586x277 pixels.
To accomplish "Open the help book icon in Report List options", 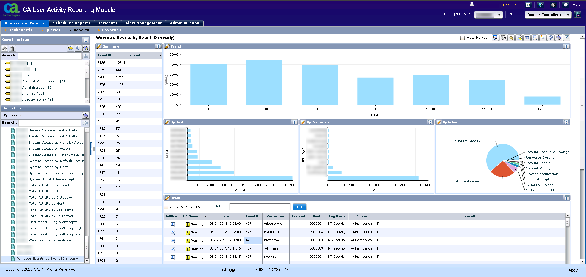I will pyautogui.click(x=86, y=115).
